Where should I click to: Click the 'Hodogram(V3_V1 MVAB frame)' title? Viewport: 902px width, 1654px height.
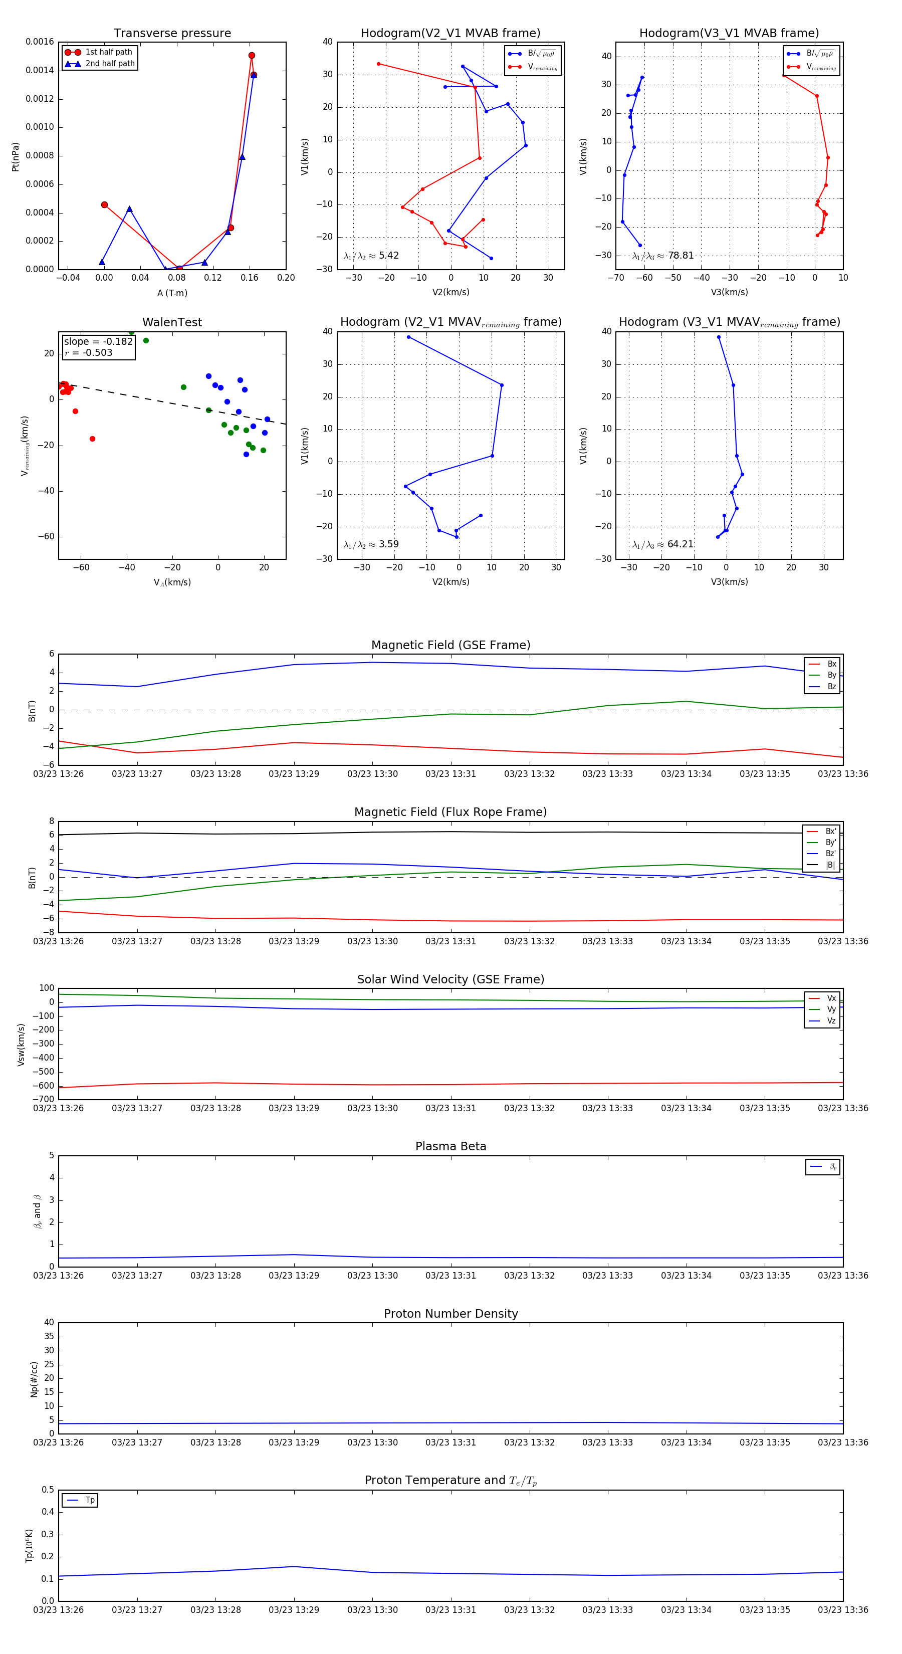729,34
